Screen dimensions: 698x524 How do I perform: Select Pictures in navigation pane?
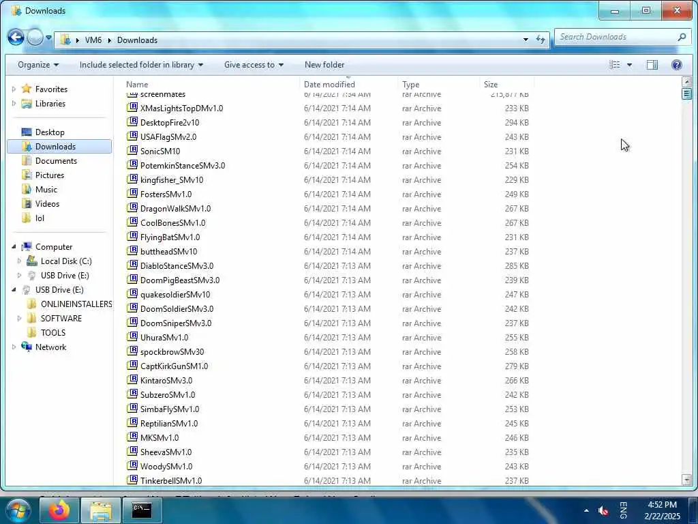[x=49, y=175]
